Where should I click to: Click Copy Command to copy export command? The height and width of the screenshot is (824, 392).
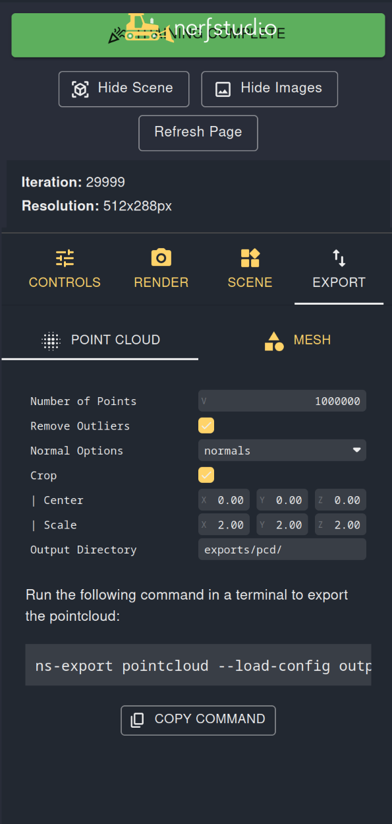[198, 720]
